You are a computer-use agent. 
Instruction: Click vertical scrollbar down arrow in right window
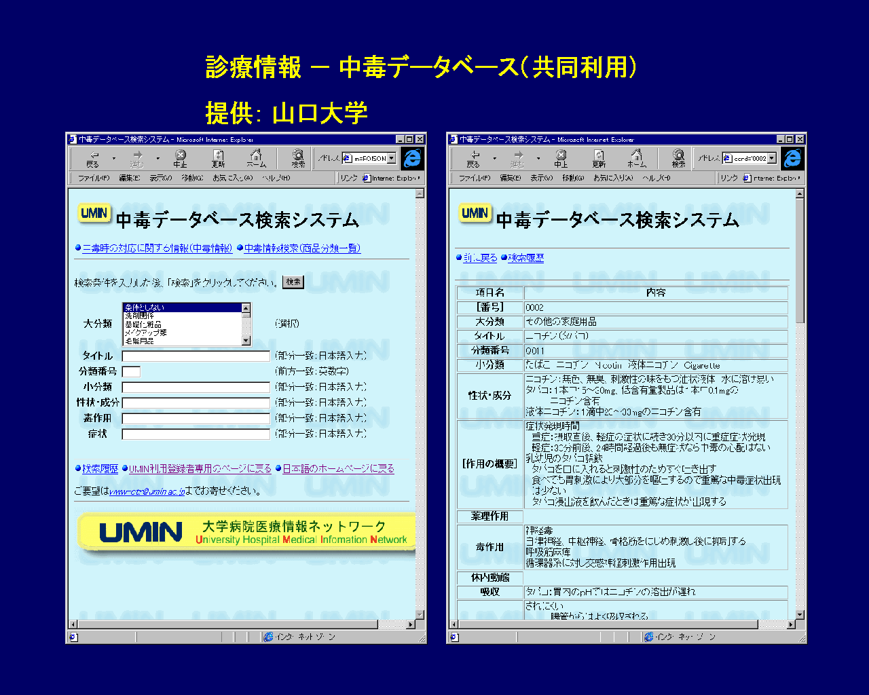coord(800,614)
